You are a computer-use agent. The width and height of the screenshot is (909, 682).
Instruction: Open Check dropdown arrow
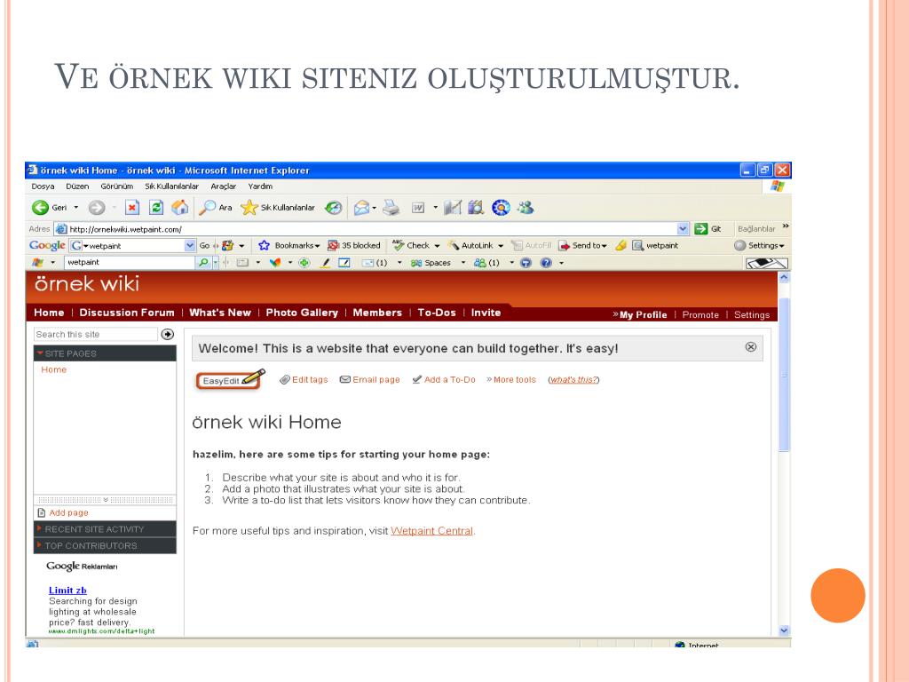pos(437,246)
